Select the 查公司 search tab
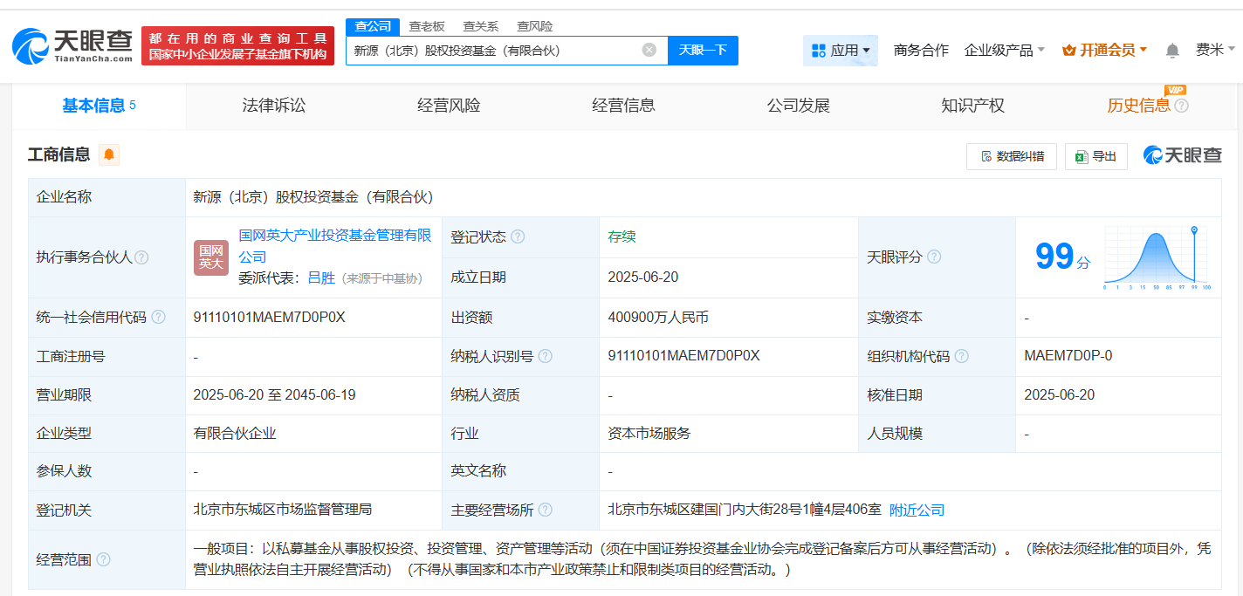The height and width of the screenshot is (596, 1243). [373, 26]
